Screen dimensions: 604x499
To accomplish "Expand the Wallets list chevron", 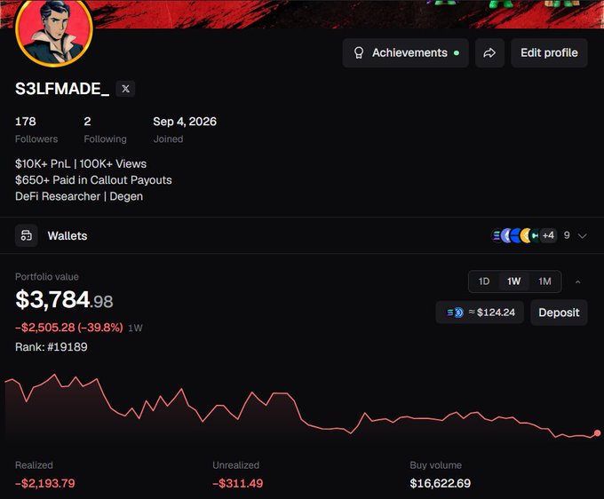I will (583, 235).
